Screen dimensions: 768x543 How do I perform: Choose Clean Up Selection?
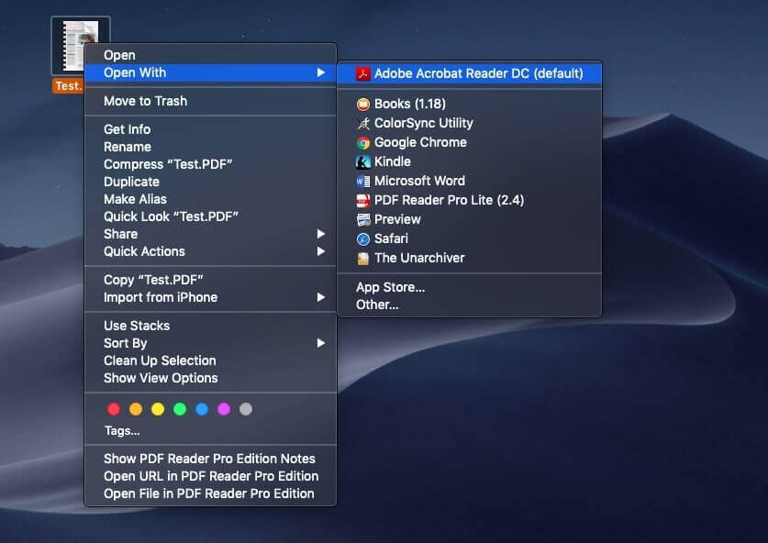[211, 360]
